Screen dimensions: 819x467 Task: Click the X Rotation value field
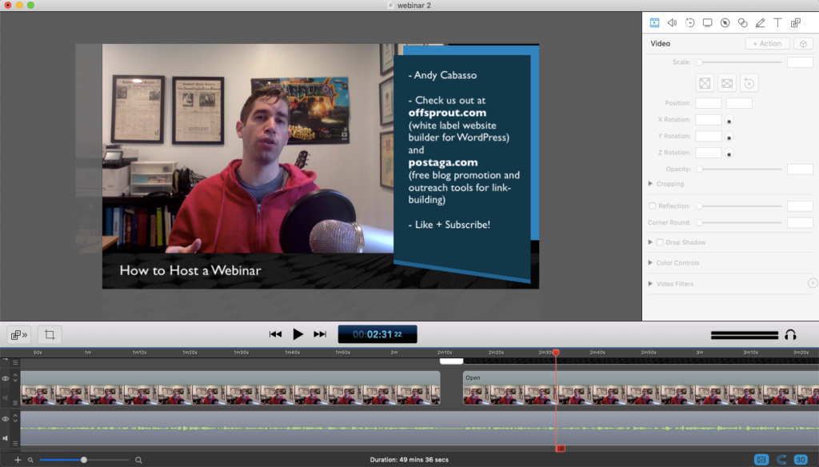709,120
